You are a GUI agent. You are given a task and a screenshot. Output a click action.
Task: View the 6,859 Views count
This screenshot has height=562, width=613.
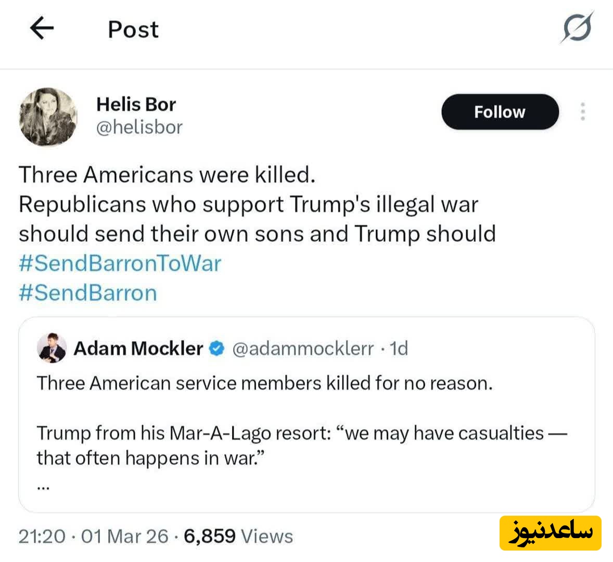pos(238,537)
